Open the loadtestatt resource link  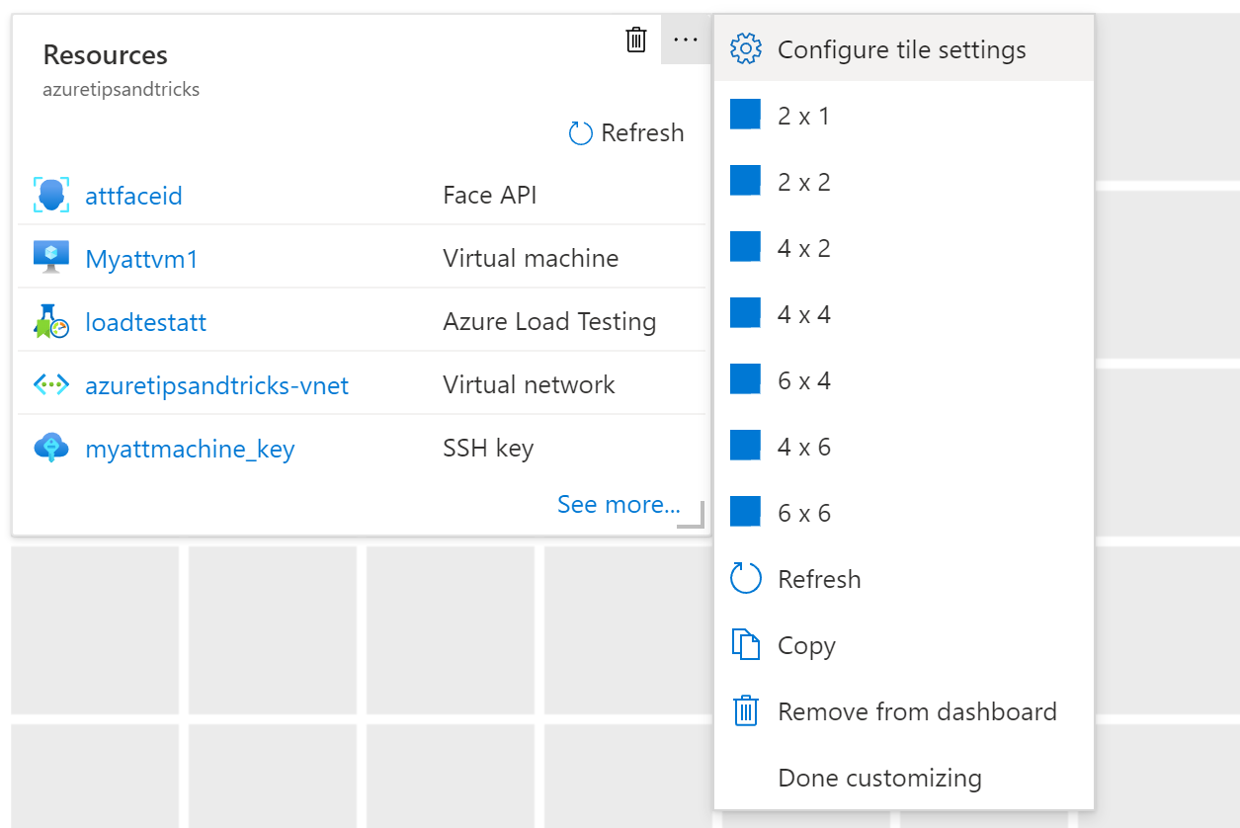[x=146, y=321]
